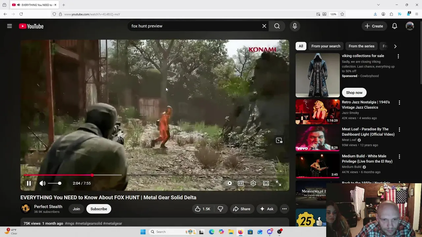Open the browser downloads panel
Screen dimensions: 422x237
[375, 14]
